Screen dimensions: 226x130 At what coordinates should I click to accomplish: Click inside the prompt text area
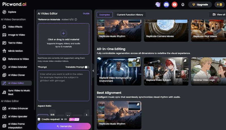63,86
